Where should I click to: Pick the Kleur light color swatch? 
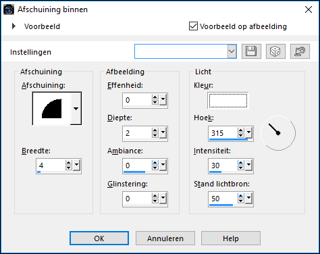[228, 101]
